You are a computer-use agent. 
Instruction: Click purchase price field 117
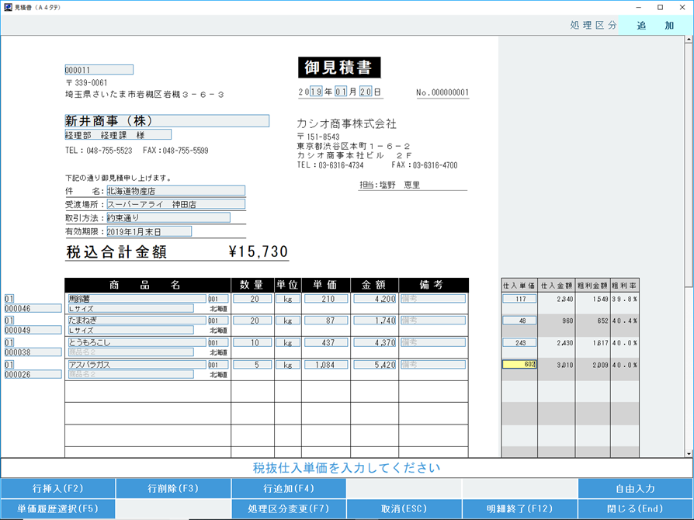[519, 299]
